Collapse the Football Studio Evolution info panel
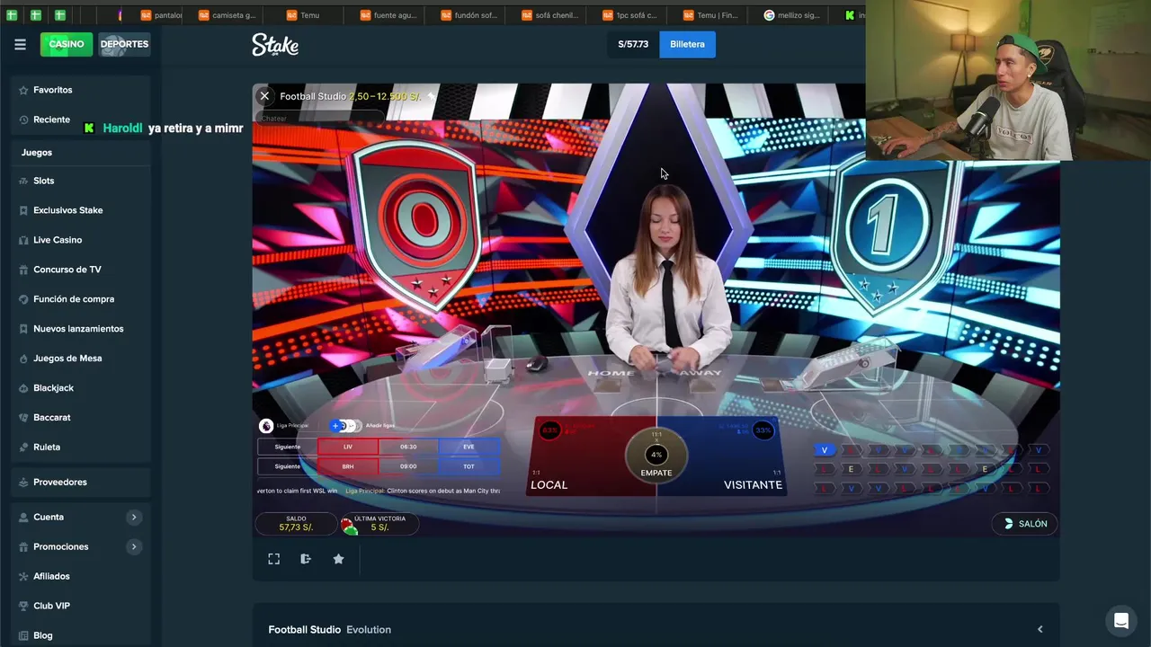 (1040, 630)
